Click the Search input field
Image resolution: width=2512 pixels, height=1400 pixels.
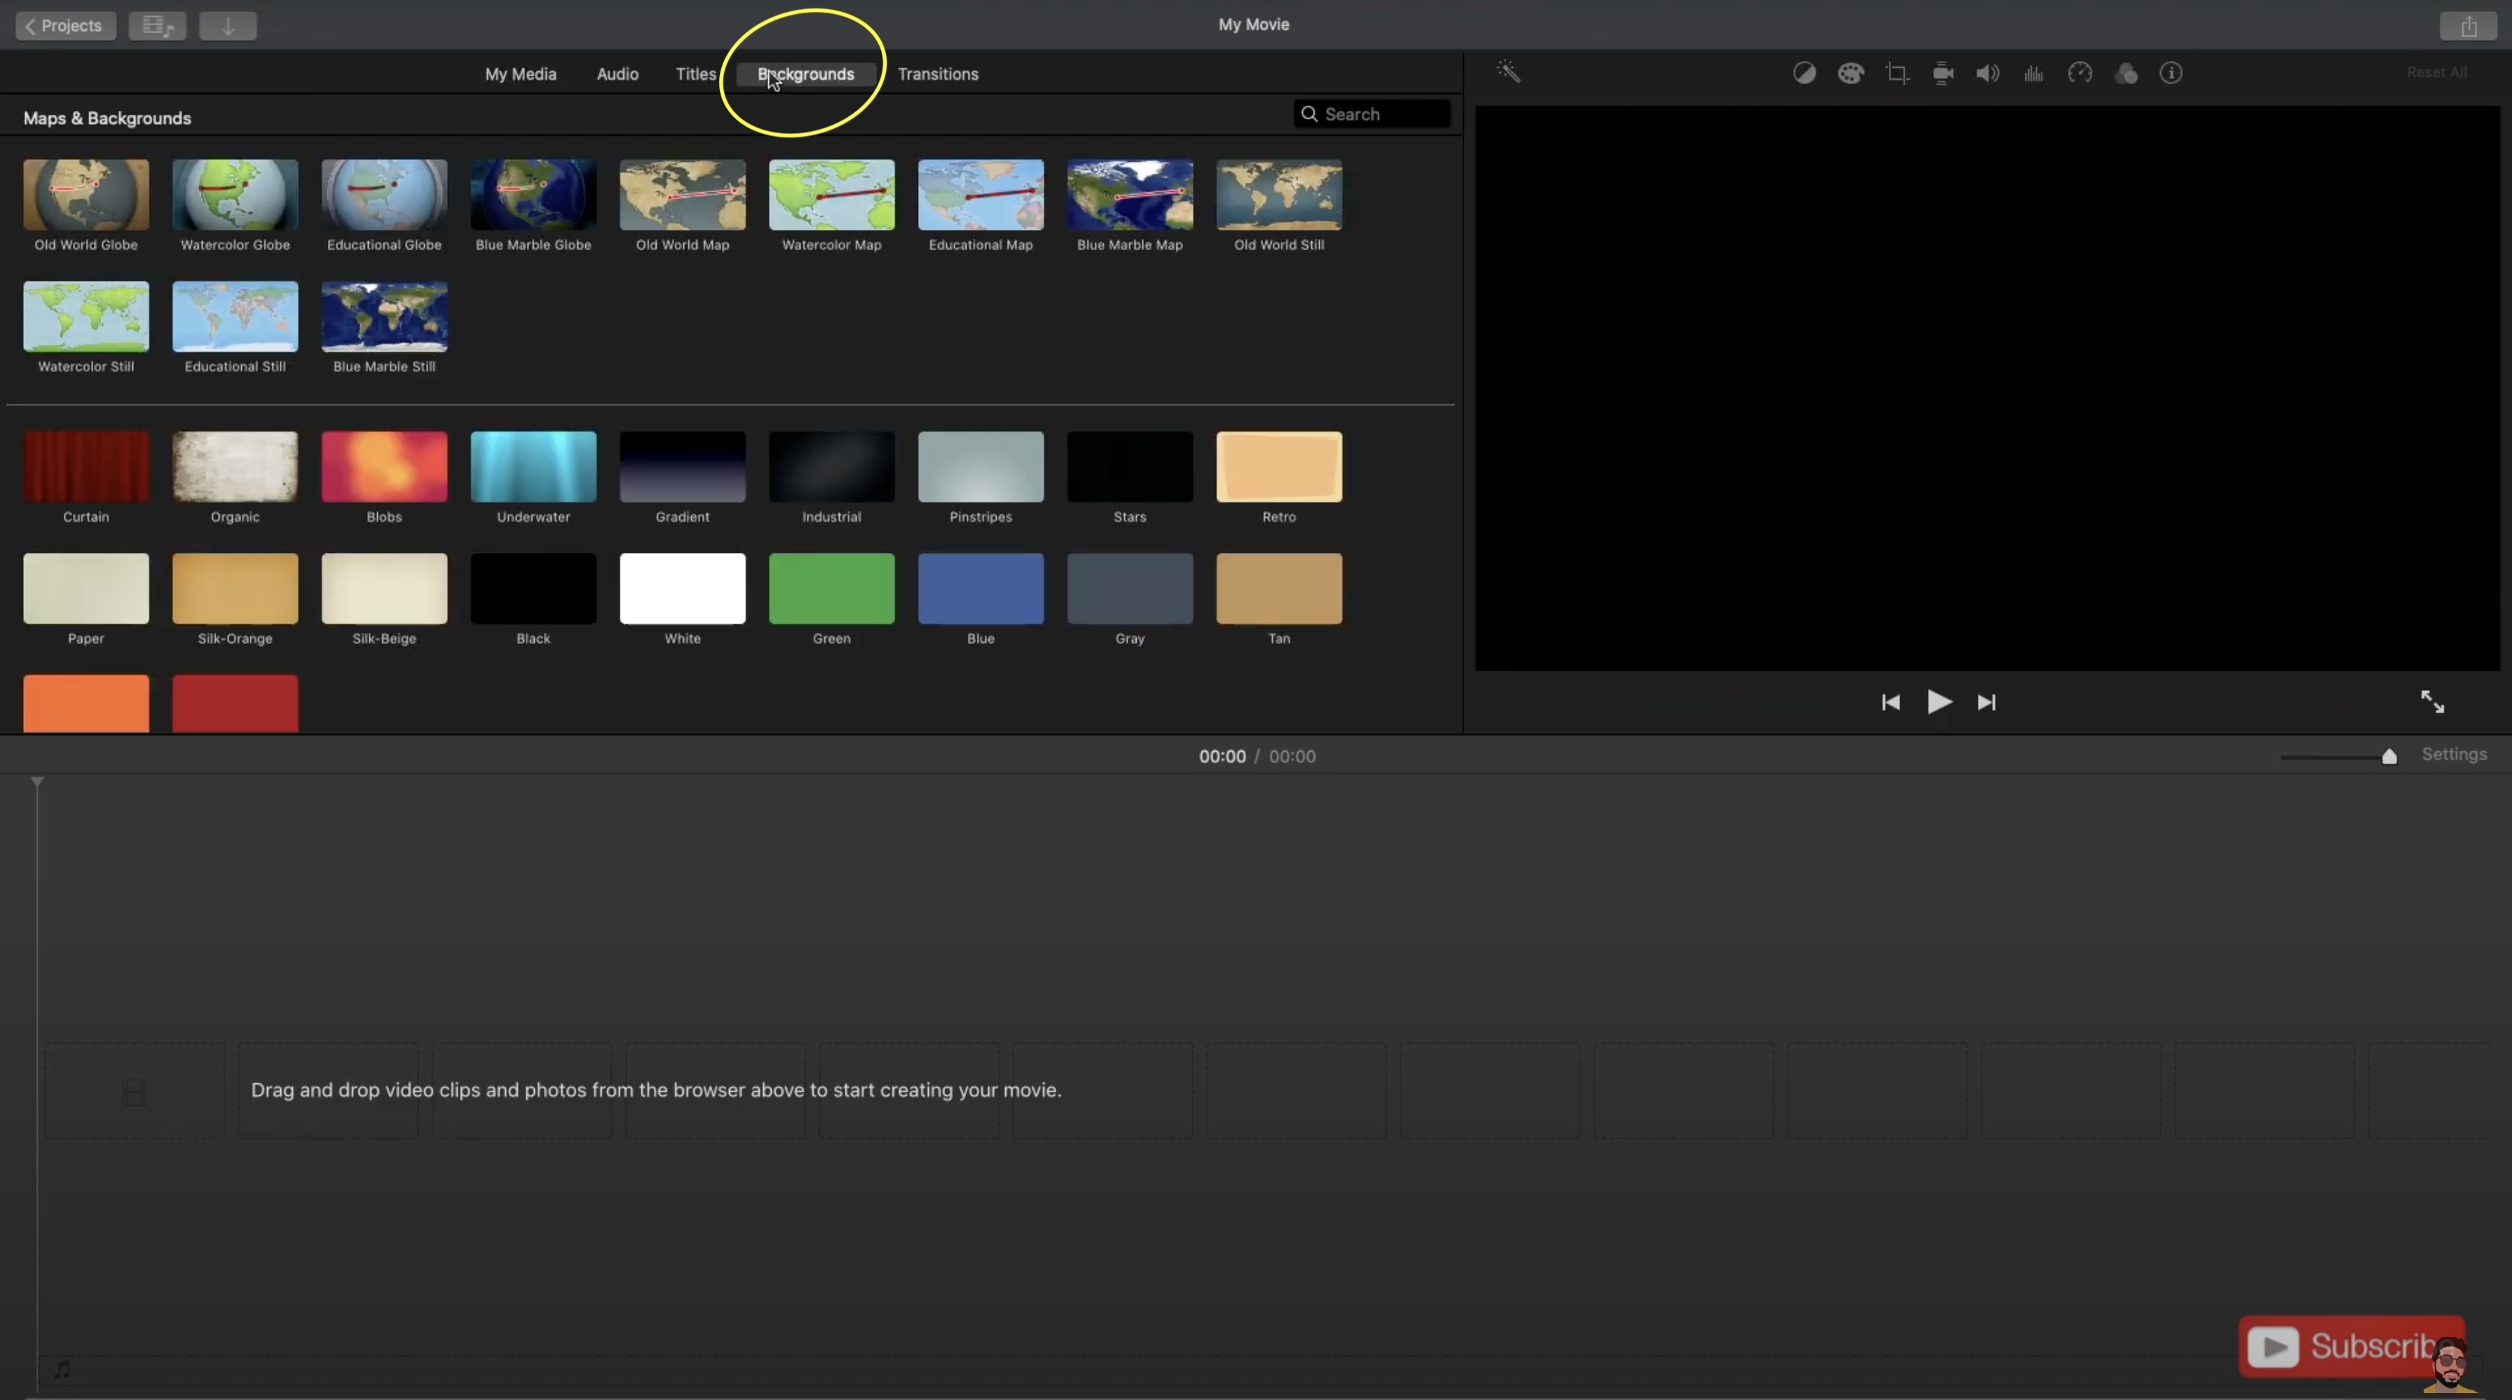[1379, 114]
